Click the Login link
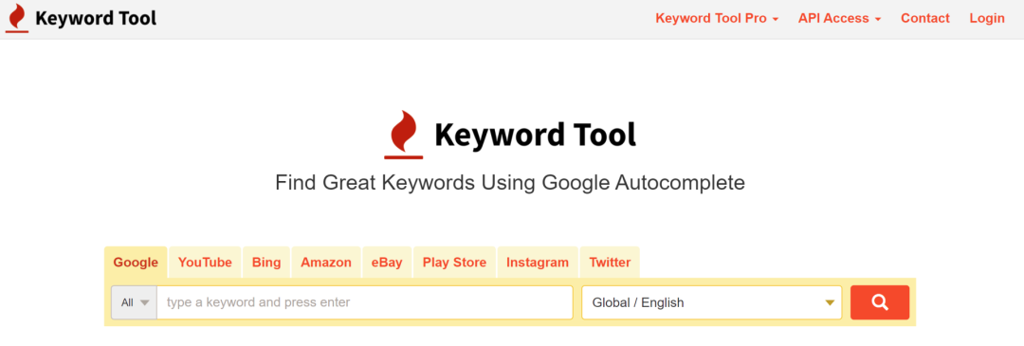Screen dimensions: 1024x346 (x=987, y=18)
